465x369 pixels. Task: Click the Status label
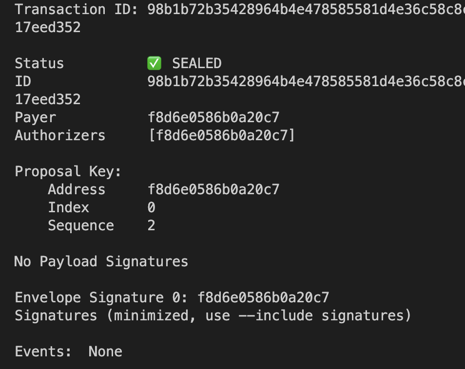click(39, 63)
